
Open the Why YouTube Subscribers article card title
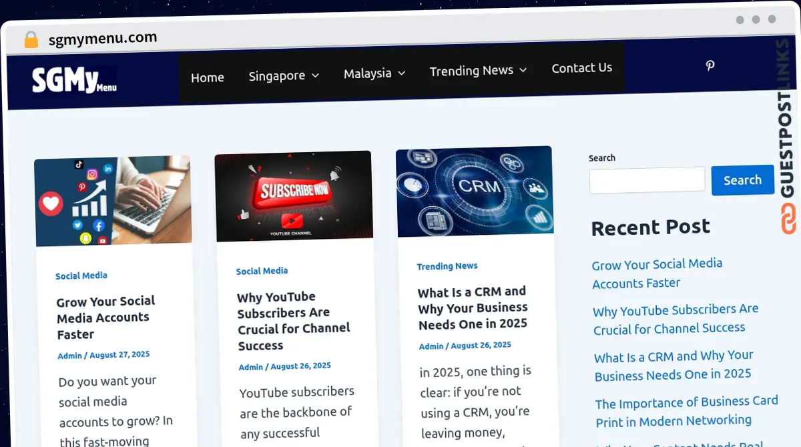point(294,321)
